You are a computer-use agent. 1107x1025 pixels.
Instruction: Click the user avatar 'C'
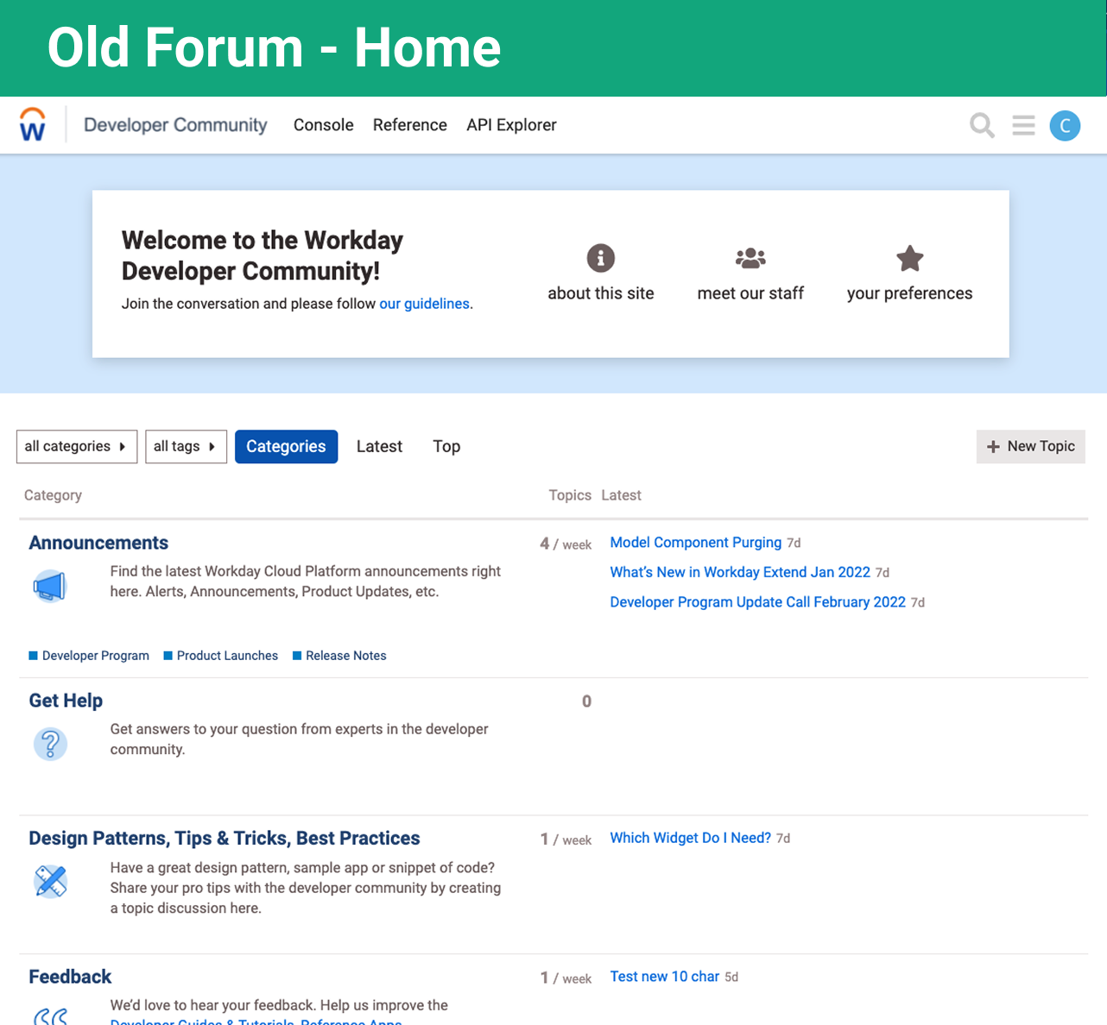coord(1066,126)
